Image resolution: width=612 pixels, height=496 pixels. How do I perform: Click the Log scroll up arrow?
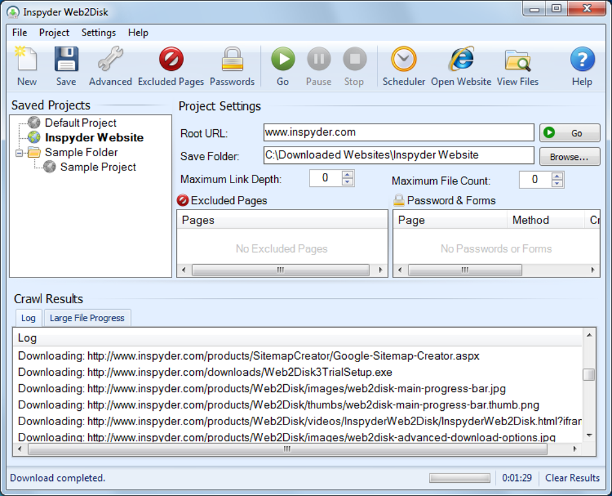pos(589,335)
